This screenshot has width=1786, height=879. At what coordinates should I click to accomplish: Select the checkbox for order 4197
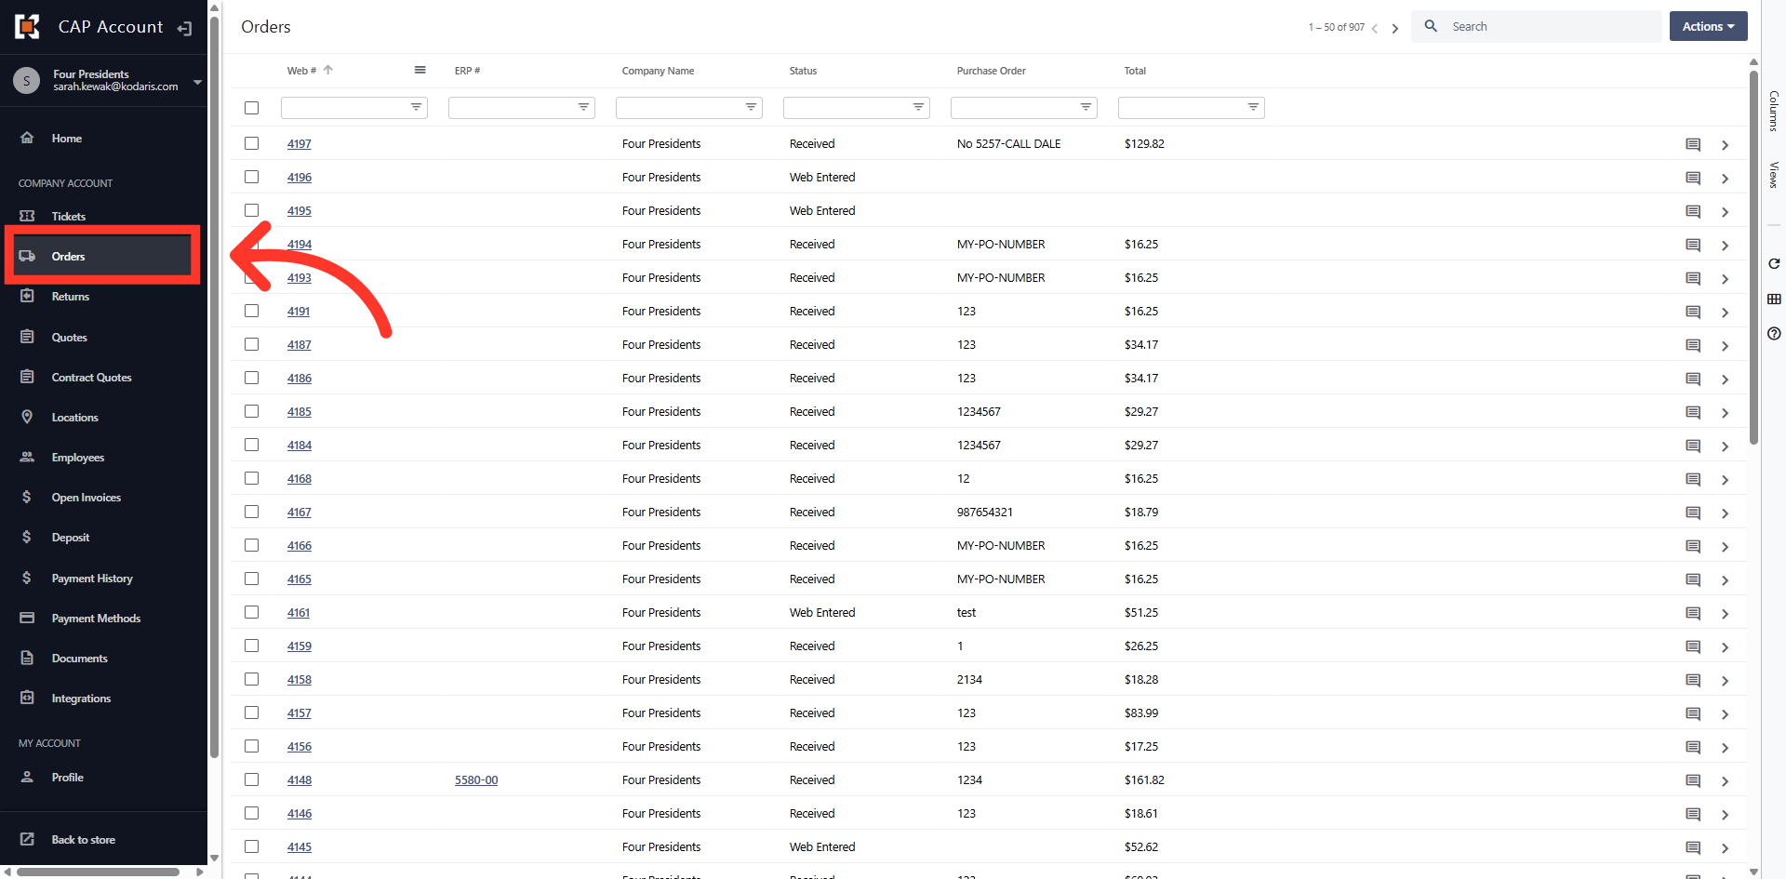pyautogui.click(x=251, y=143)
